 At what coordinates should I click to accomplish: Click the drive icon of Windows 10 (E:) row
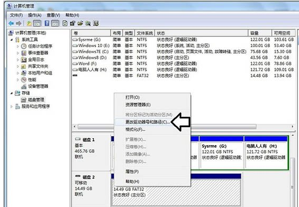pyautogui.click(x=75, y=46)
